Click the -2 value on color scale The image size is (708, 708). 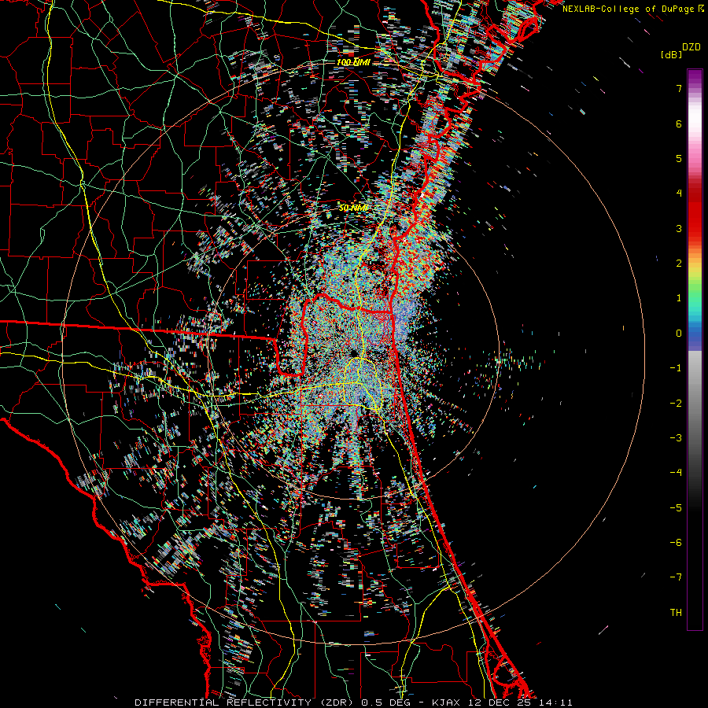coord(676,403)
